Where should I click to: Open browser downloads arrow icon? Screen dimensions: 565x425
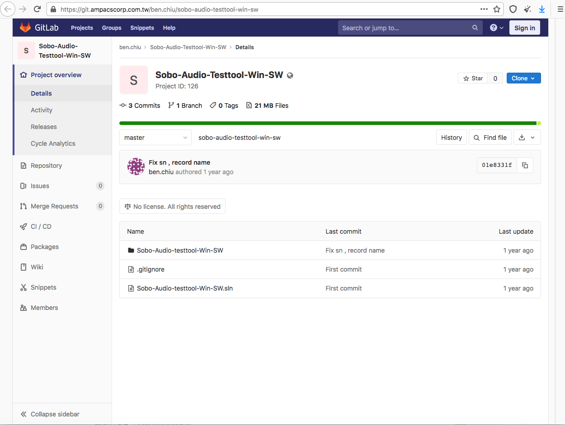pos(542,9)
